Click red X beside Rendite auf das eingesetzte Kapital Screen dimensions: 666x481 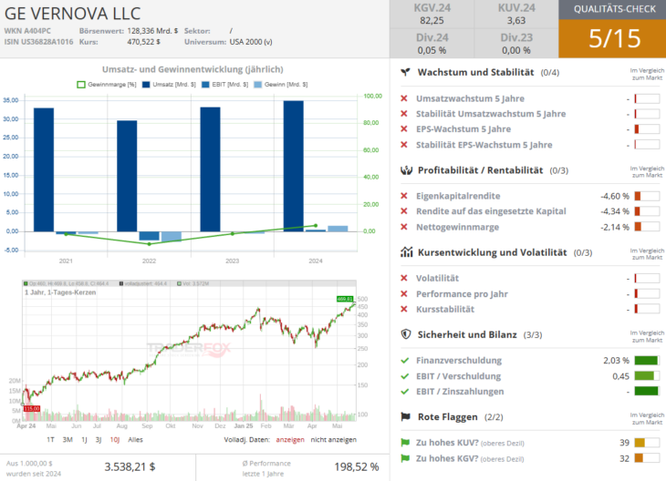[404, 210]
